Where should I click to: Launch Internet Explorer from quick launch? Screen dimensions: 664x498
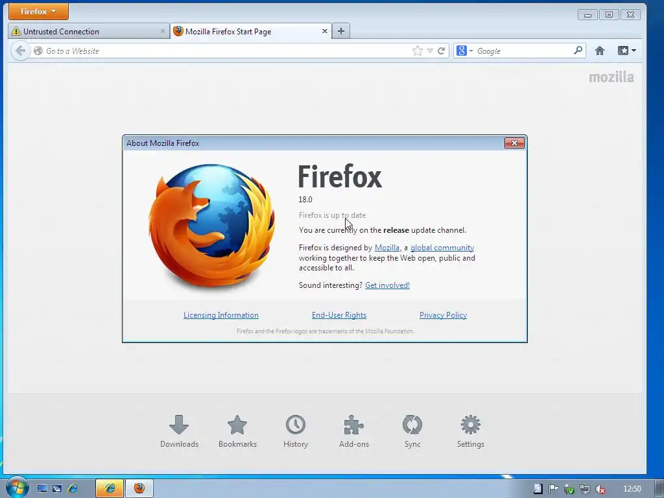(73, 489)
